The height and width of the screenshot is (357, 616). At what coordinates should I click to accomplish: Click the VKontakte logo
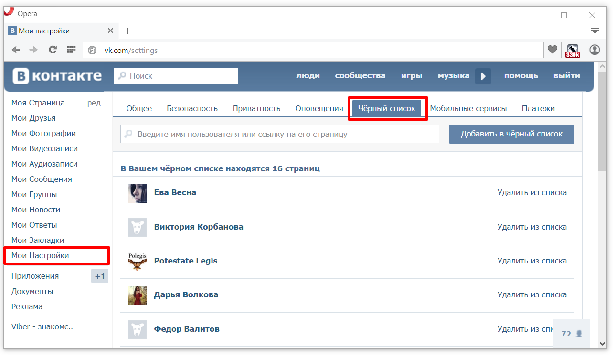point(57,76)
